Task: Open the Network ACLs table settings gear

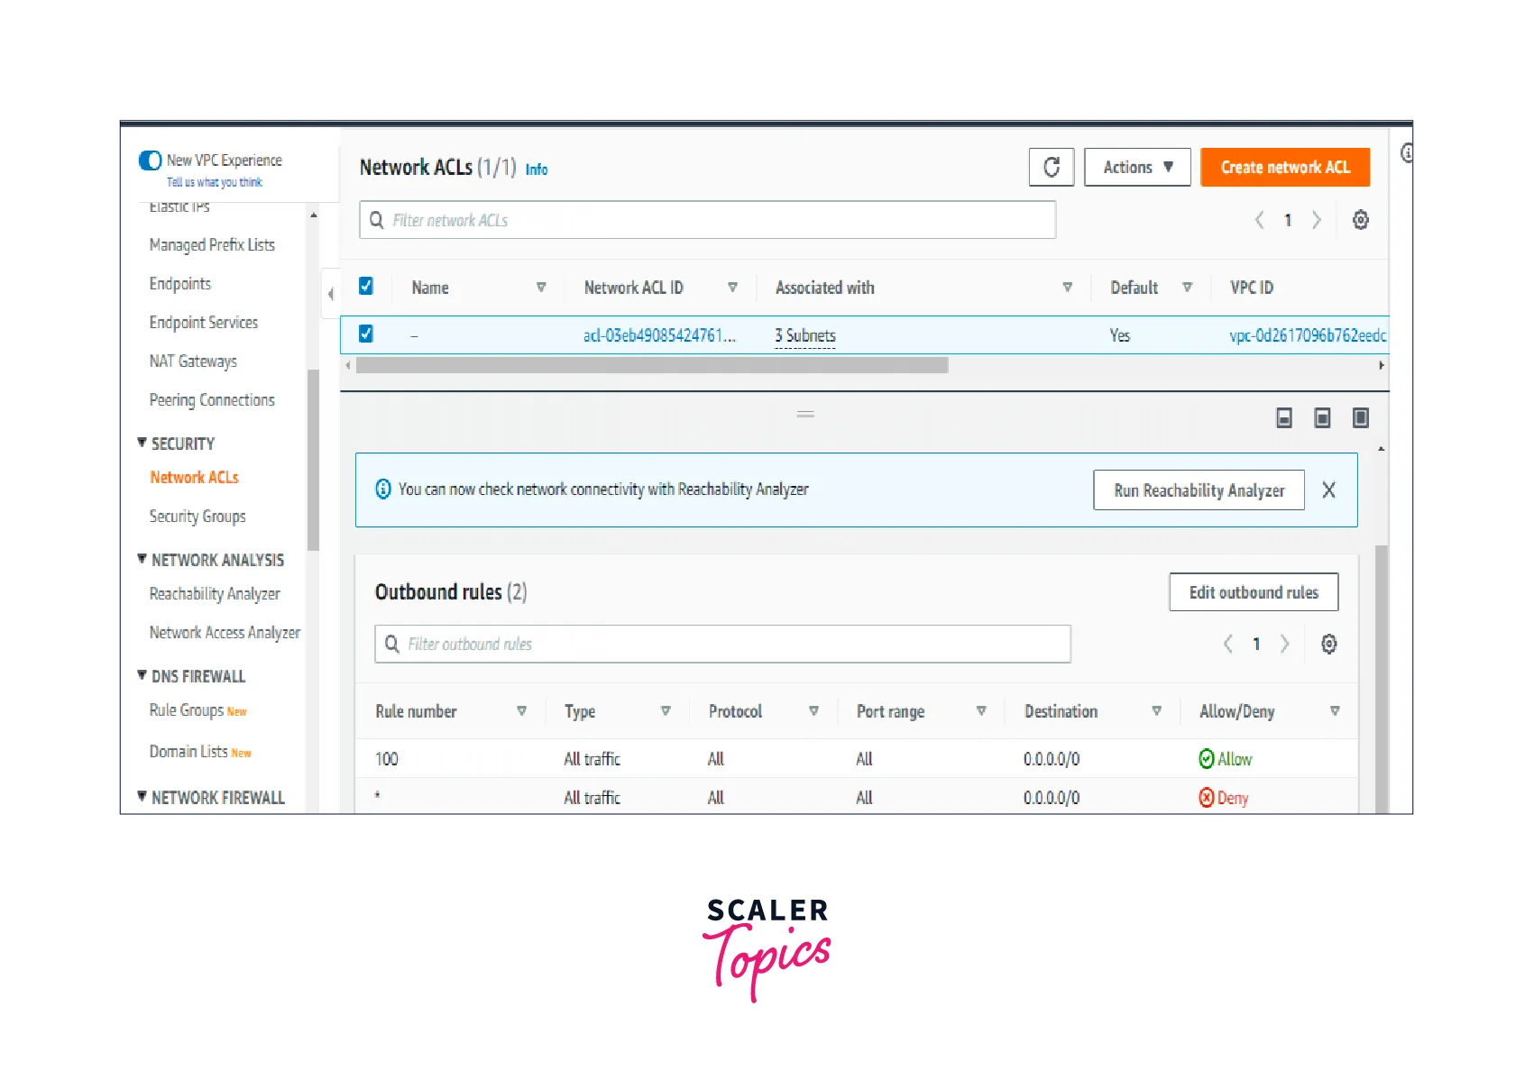Action: tap(1360, 220)
